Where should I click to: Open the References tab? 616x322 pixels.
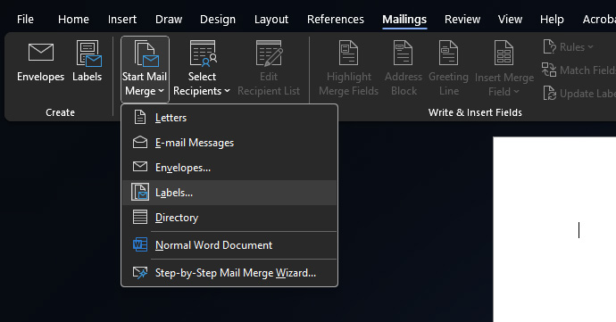point(336,20)
